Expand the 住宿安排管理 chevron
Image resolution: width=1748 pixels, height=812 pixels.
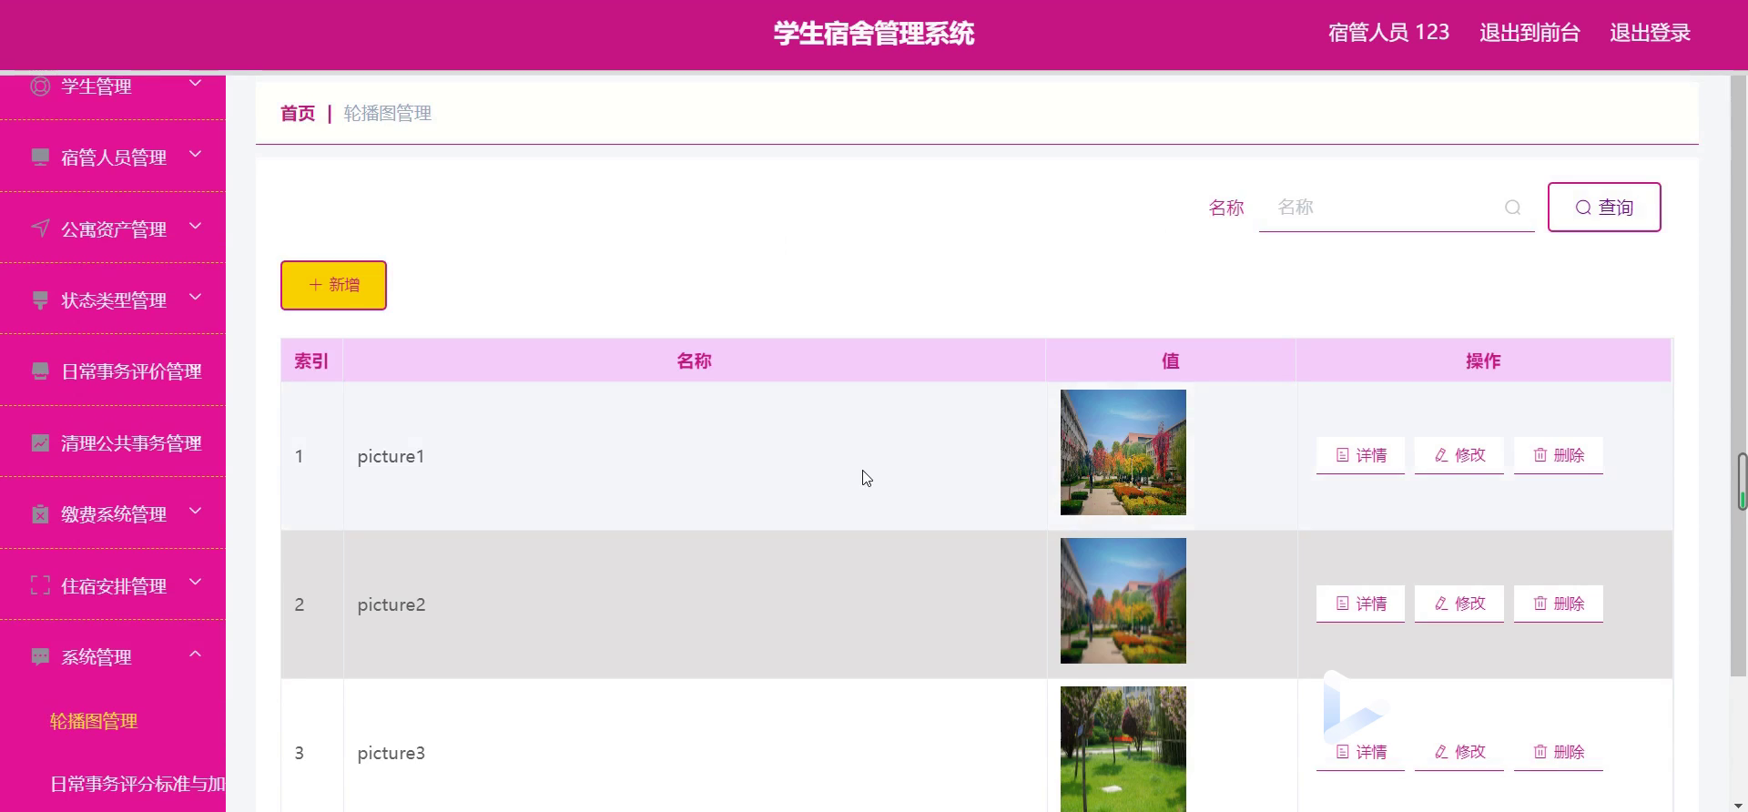pyautogui.click(x=195, y=584)
